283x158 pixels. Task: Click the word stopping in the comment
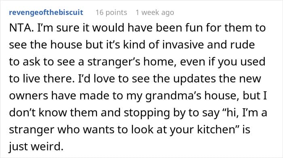tap(147, 113)
